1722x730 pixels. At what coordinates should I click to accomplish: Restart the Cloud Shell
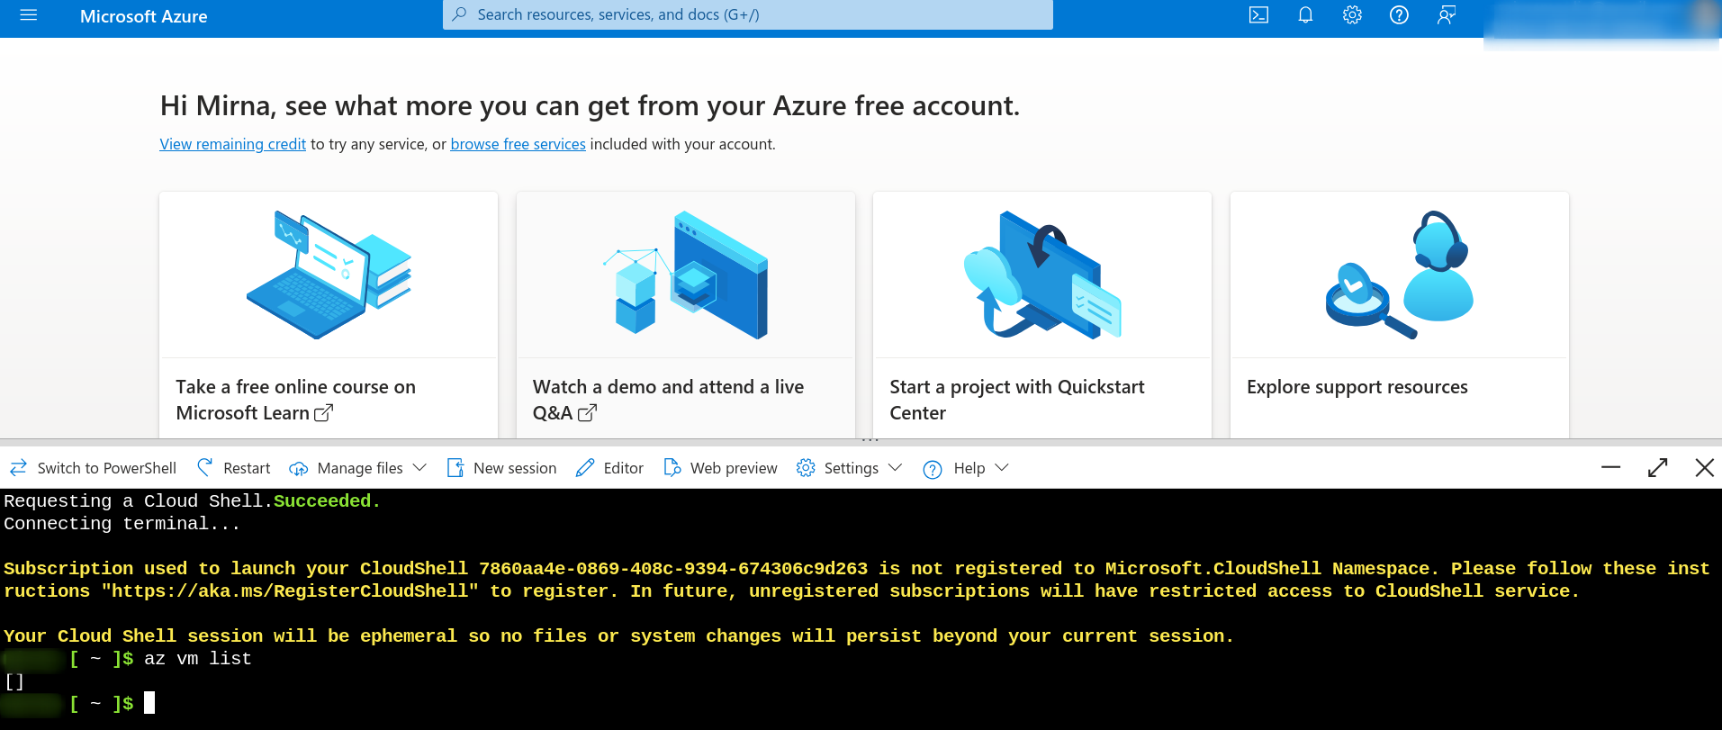coord(234,468)
